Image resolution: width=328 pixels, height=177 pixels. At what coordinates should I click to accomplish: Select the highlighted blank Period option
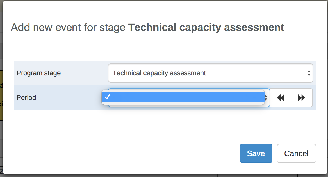(x=183, y=97)
